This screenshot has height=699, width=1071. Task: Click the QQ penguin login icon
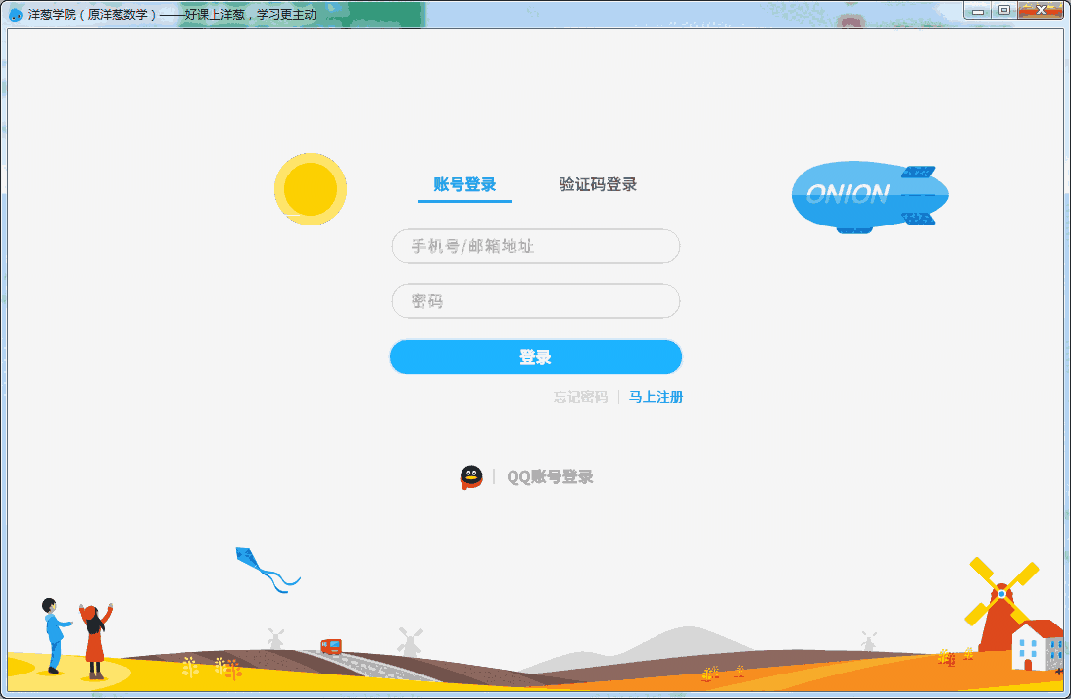click(471, 476)
